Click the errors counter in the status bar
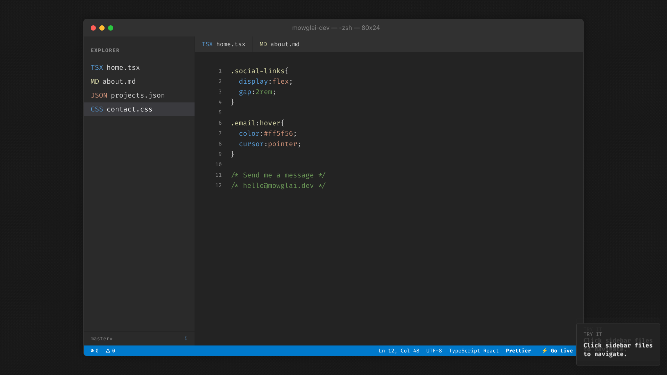This screenshot has width=667, height=375. coord(94,351)
